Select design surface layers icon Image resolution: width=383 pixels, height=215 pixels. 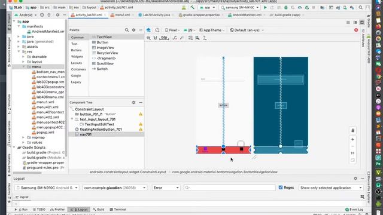[x=148, y=30]
